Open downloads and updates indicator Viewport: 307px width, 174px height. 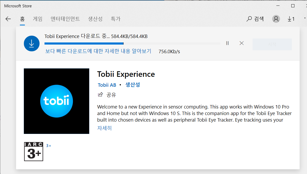[x=291, y=19]
